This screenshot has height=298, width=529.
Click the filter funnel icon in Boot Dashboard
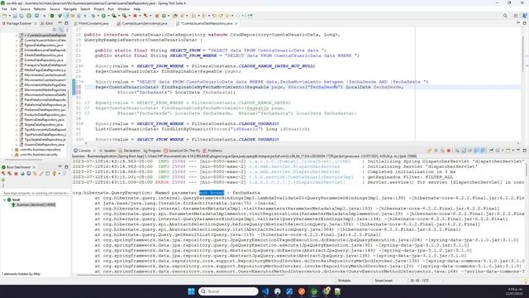coord(64,173)
